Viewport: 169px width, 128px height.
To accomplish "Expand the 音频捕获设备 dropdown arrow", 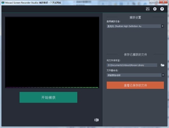I will point(163,26).
